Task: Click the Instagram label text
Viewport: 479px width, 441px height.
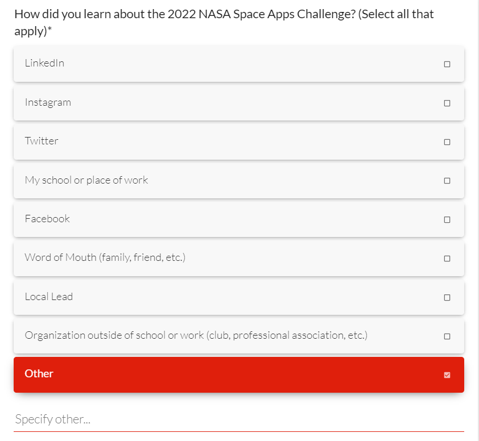Action: pos(48,102)
